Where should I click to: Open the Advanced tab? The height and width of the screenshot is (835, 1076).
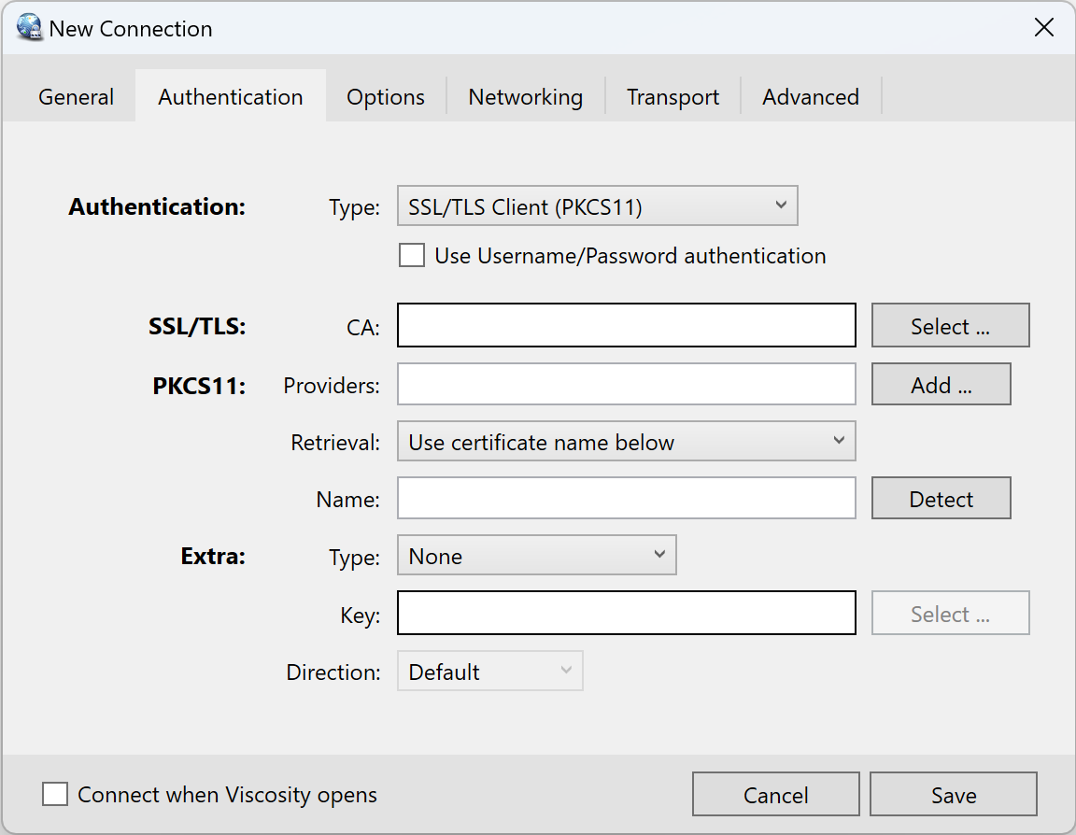click(810, 97)
